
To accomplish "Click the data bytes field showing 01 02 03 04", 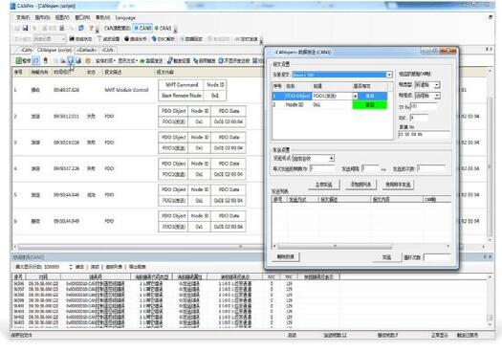I will pyautogui.click(x=424, y=134).
